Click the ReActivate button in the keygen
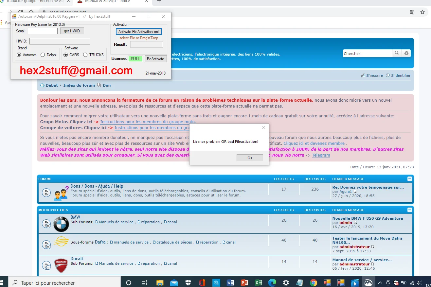 (x=156, y=59)
